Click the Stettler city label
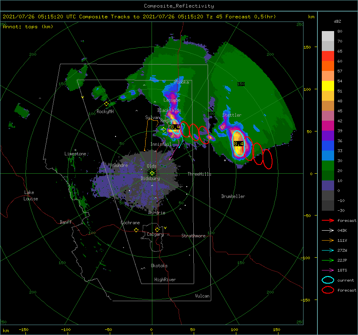Viewport: 358px width, 335px height. (232, 115)
